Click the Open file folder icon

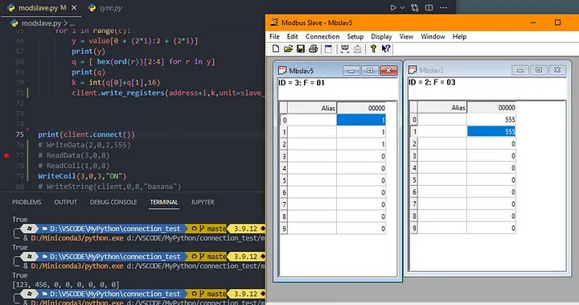[x=288, y=49]
